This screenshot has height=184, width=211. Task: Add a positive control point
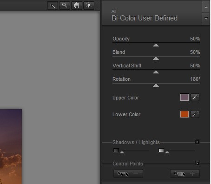[185, 174]
